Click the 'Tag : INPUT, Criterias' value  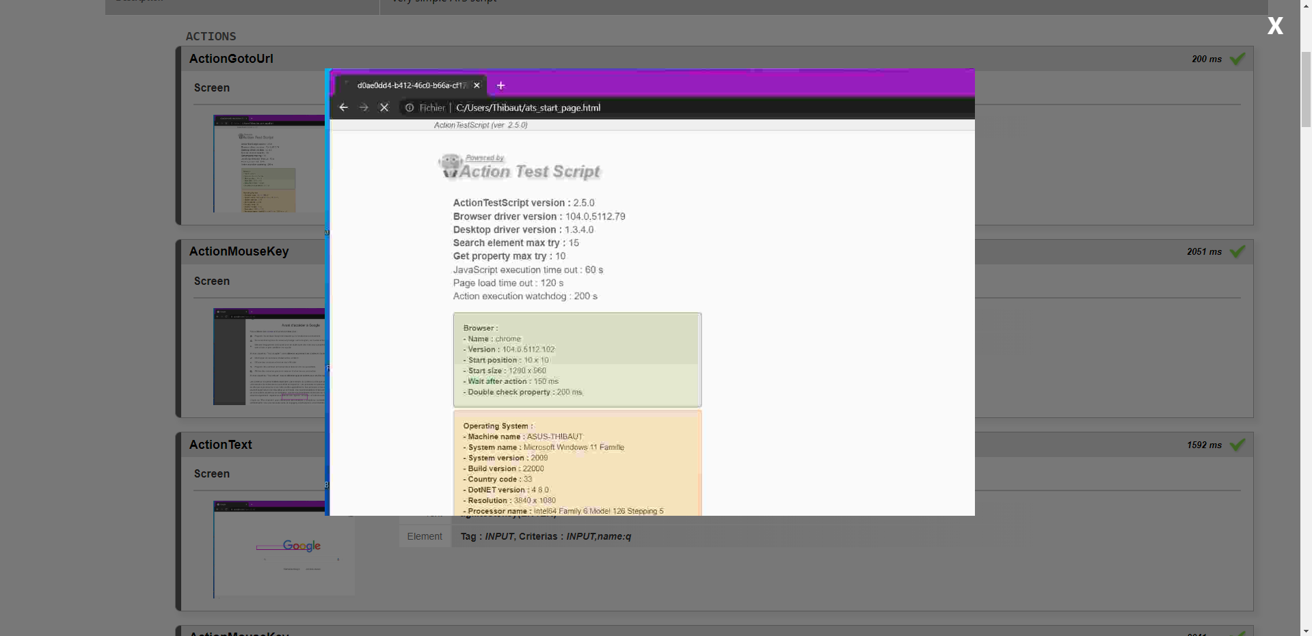[x=546, y=536]
